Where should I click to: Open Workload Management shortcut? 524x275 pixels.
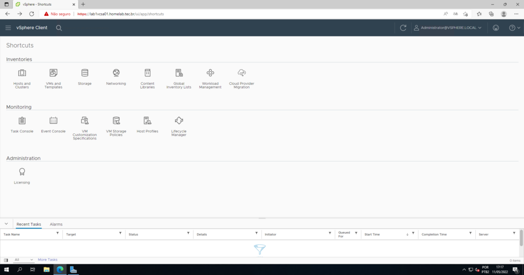pyautogui.click(x=210, y=78)
